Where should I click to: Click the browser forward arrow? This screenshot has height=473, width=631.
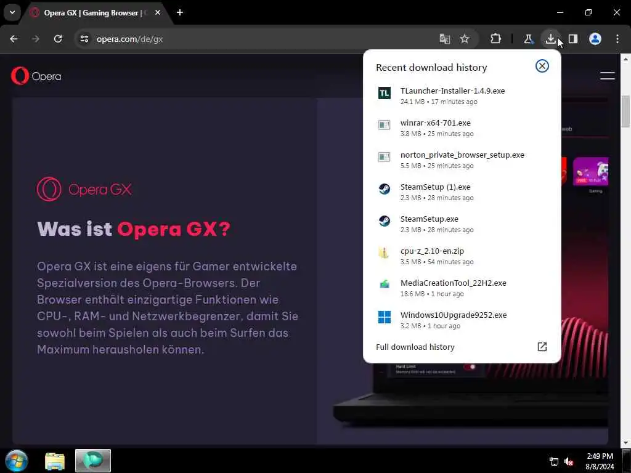tap(36, 39)
